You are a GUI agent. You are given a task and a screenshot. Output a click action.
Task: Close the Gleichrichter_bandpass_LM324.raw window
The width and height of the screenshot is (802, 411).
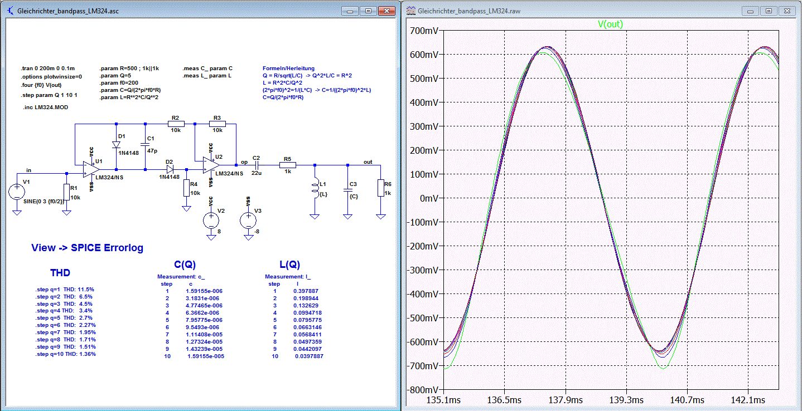click(x=787, y=11)
